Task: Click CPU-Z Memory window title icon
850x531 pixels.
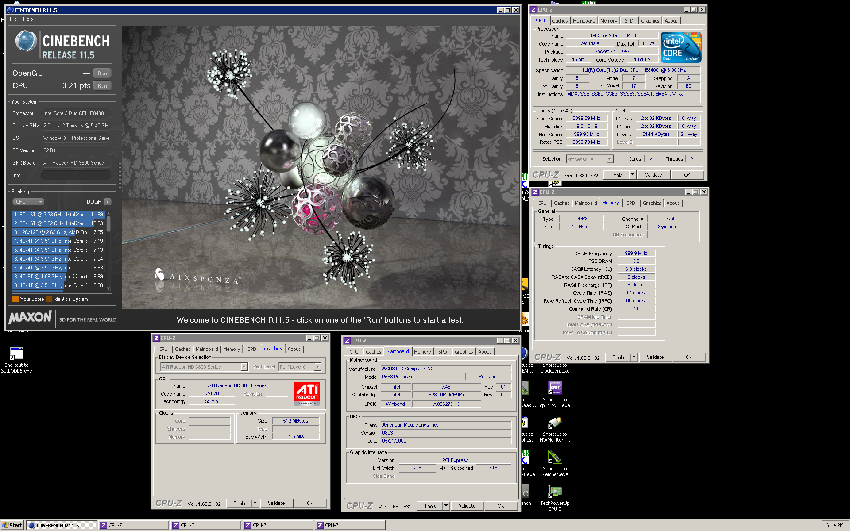Action: tap(535, 192)
